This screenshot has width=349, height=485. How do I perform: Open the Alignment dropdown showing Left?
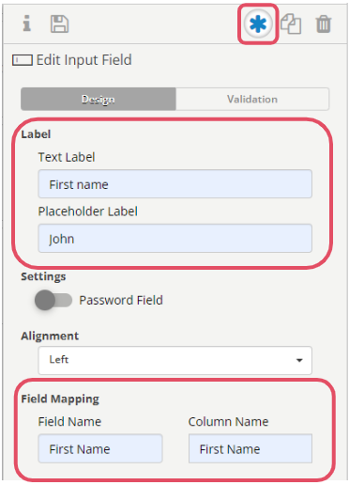175,360
